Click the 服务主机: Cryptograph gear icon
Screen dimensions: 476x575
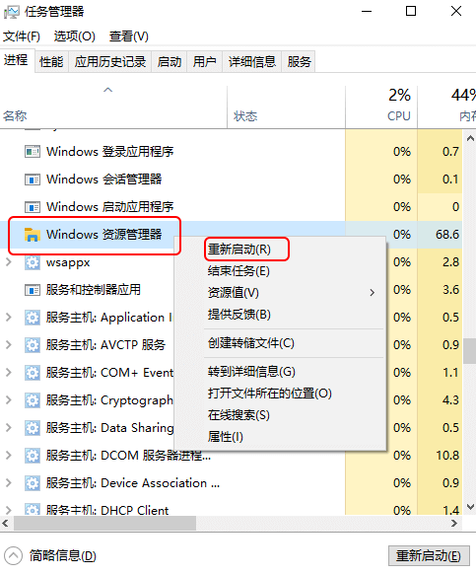click(x=33, y=400)
